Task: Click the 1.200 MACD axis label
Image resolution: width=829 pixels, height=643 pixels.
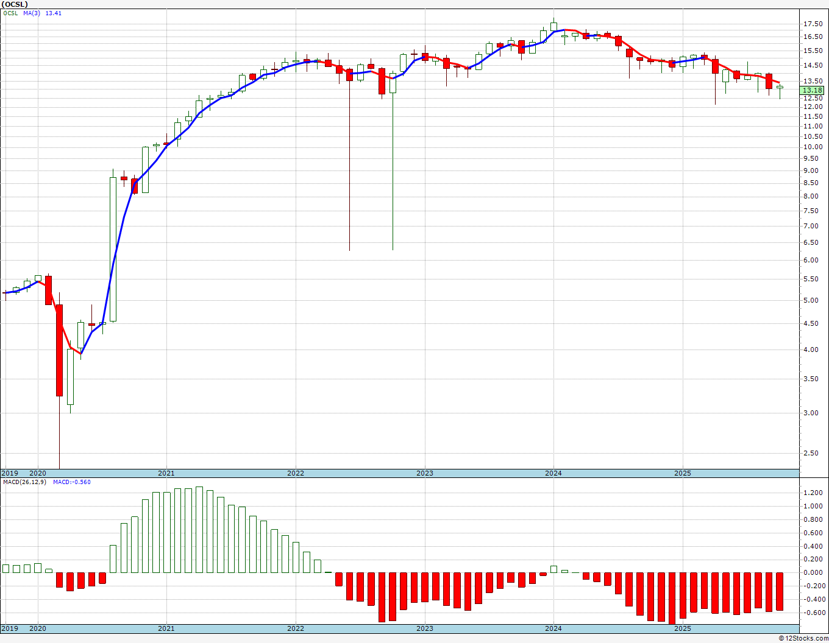Action: (813, 493)
